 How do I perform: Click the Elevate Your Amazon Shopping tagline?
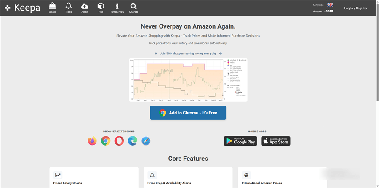coord(188,36)
